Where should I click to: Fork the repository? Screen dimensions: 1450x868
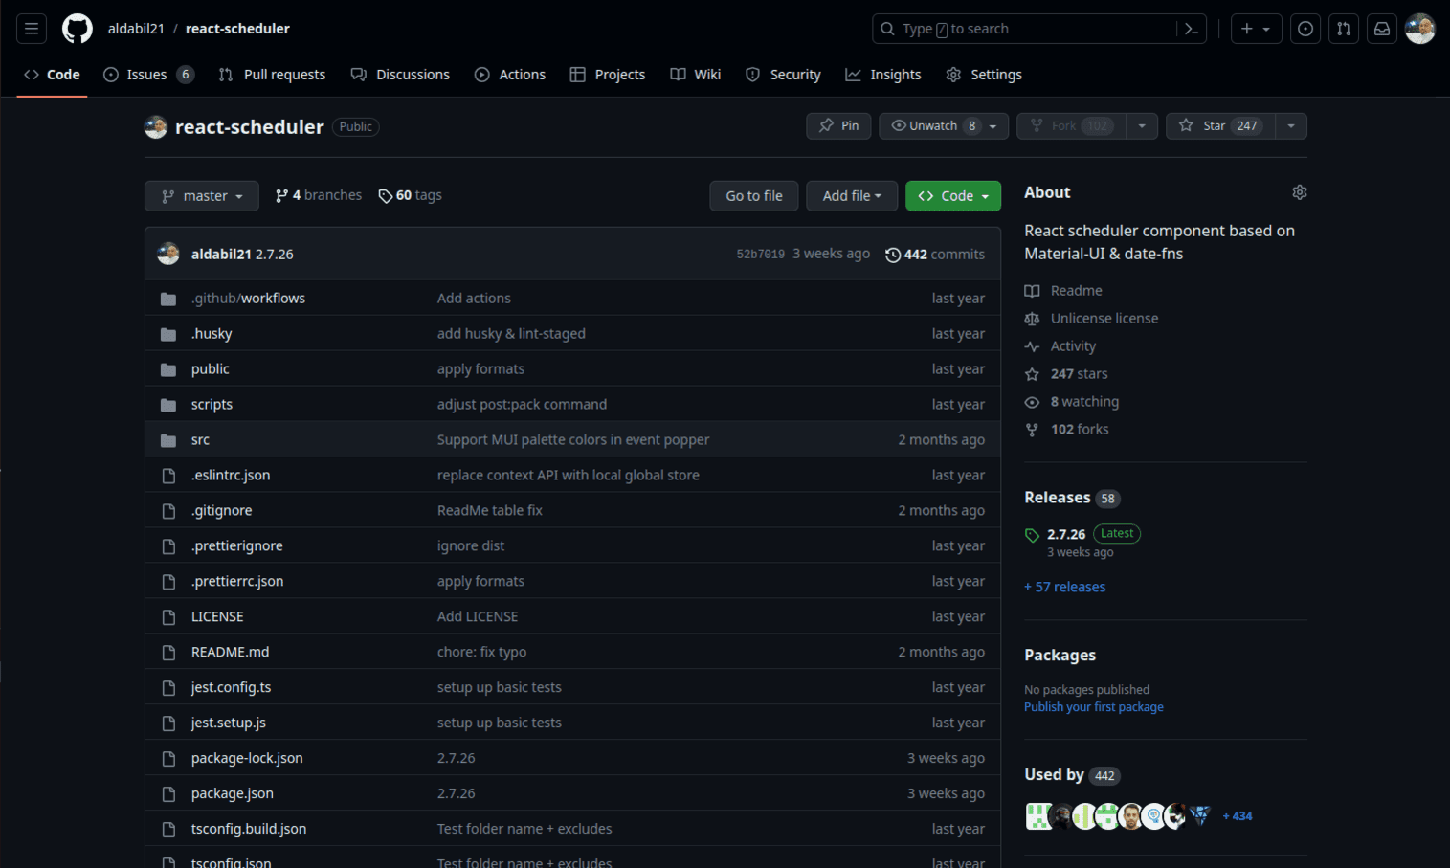click(1072, 126)
